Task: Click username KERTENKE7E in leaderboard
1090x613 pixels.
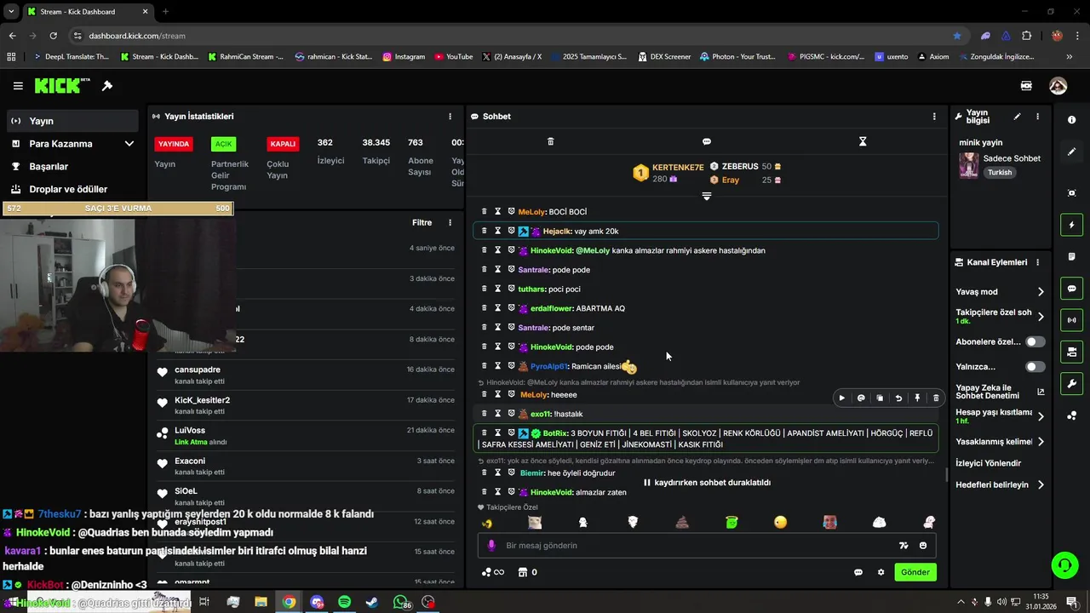Action: pyautogui.click(x=680, y=168)
